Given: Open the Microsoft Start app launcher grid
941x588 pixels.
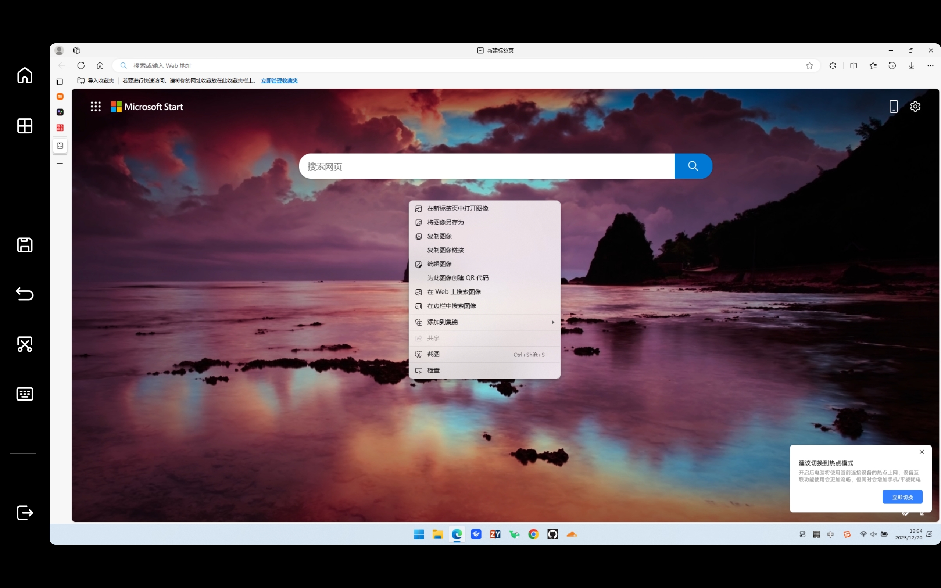Looking at the screenshot, I should (x=96, y=106).
